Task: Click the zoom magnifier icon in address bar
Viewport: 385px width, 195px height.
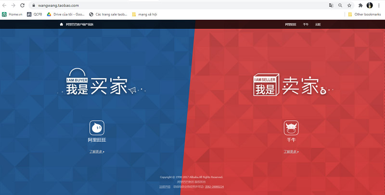Action: click(x=340, y=5)
